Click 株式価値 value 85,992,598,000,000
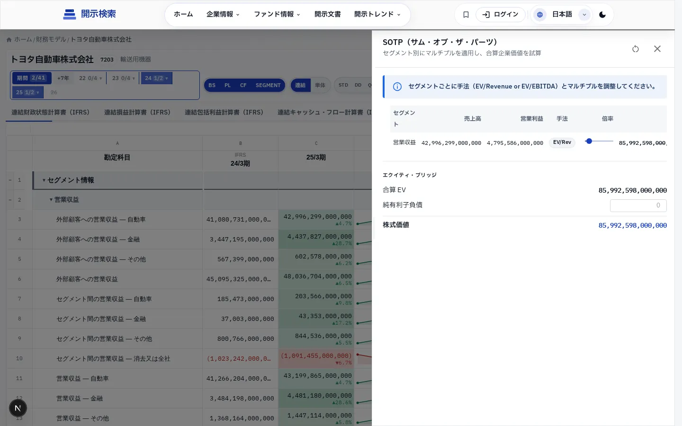The height and width of the screenshot is (426, 682). pyautogui.click(x=632, y=225)
